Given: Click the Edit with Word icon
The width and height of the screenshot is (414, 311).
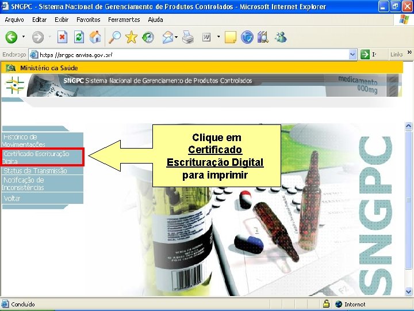Looking at the screenshot, I should (x=206, y=37).
